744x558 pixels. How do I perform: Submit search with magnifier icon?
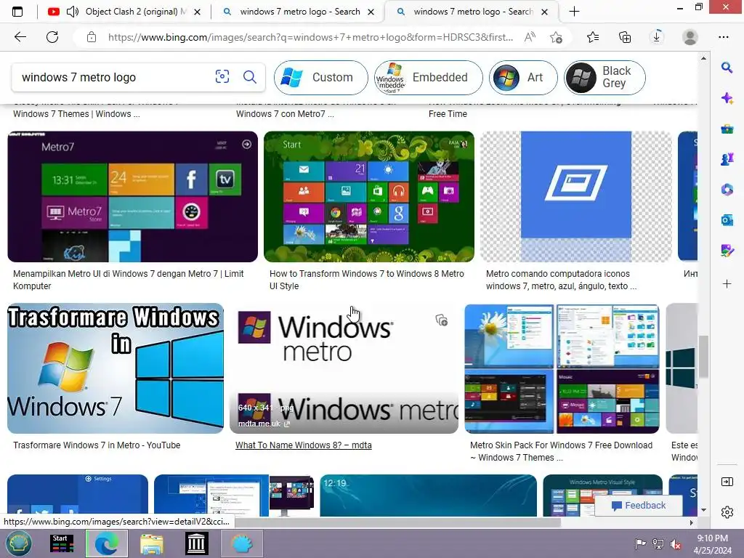(x=250, y=76)
